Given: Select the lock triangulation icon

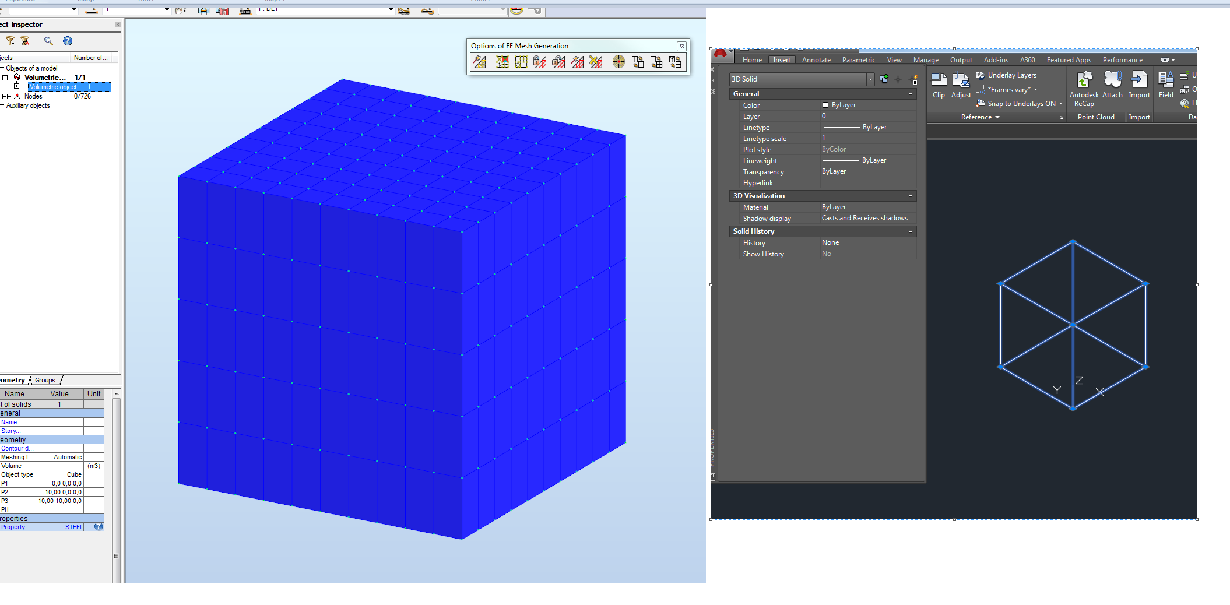Looking at the screenshot, I should coord(539,62).
